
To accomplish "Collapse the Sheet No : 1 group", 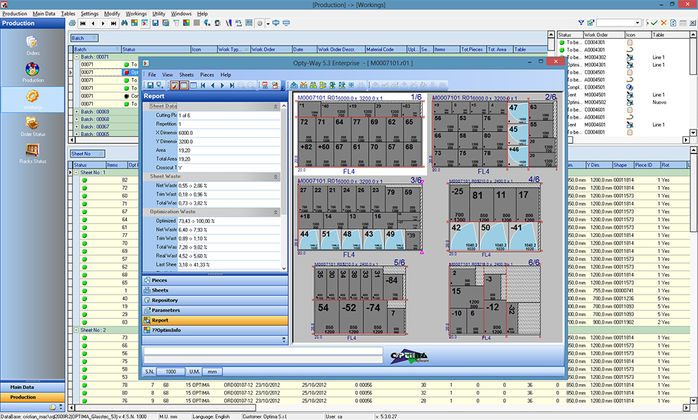I will (76, 172).
